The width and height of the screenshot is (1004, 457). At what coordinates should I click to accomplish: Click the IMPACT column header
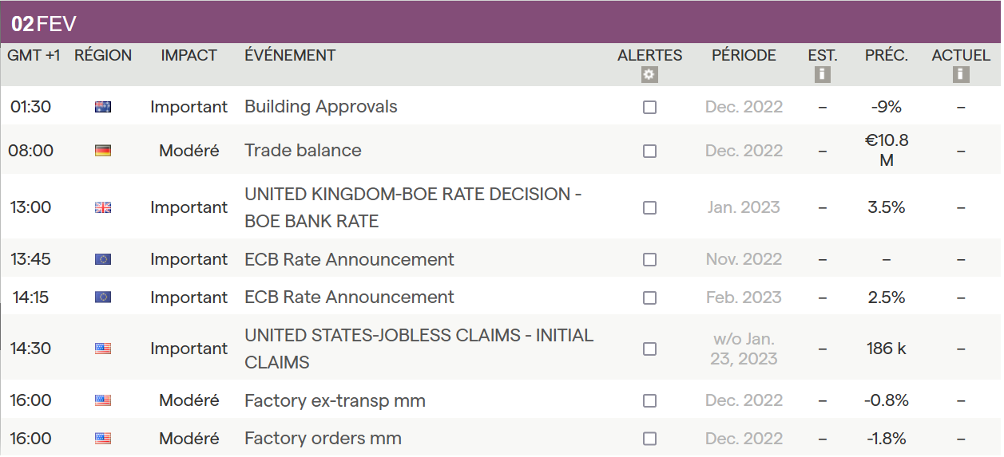point(188,55)
